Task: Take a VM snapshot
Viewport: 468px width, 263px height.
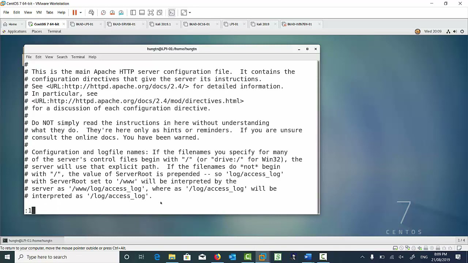Action: click(103, 12)
